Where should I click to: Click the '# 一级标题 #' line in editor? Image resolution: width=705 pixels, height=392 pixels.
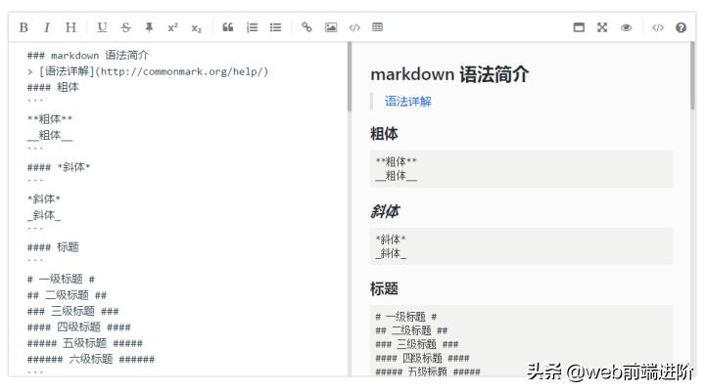click(61, 279)
